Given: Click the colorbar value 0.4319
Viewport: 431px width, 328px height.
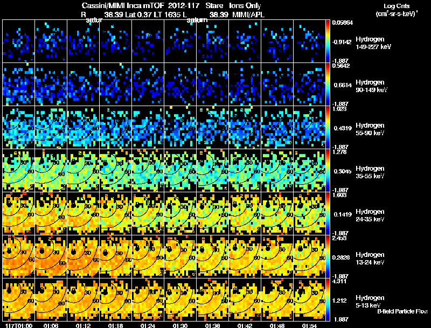Looking at the screenshot, I should coord(343,128).
